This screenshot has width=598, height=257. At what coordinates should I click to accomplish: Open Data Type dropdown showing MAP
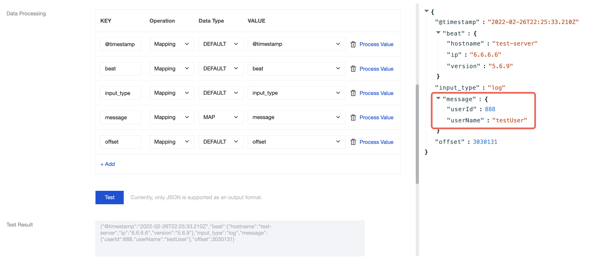click(x=221, y=117)
